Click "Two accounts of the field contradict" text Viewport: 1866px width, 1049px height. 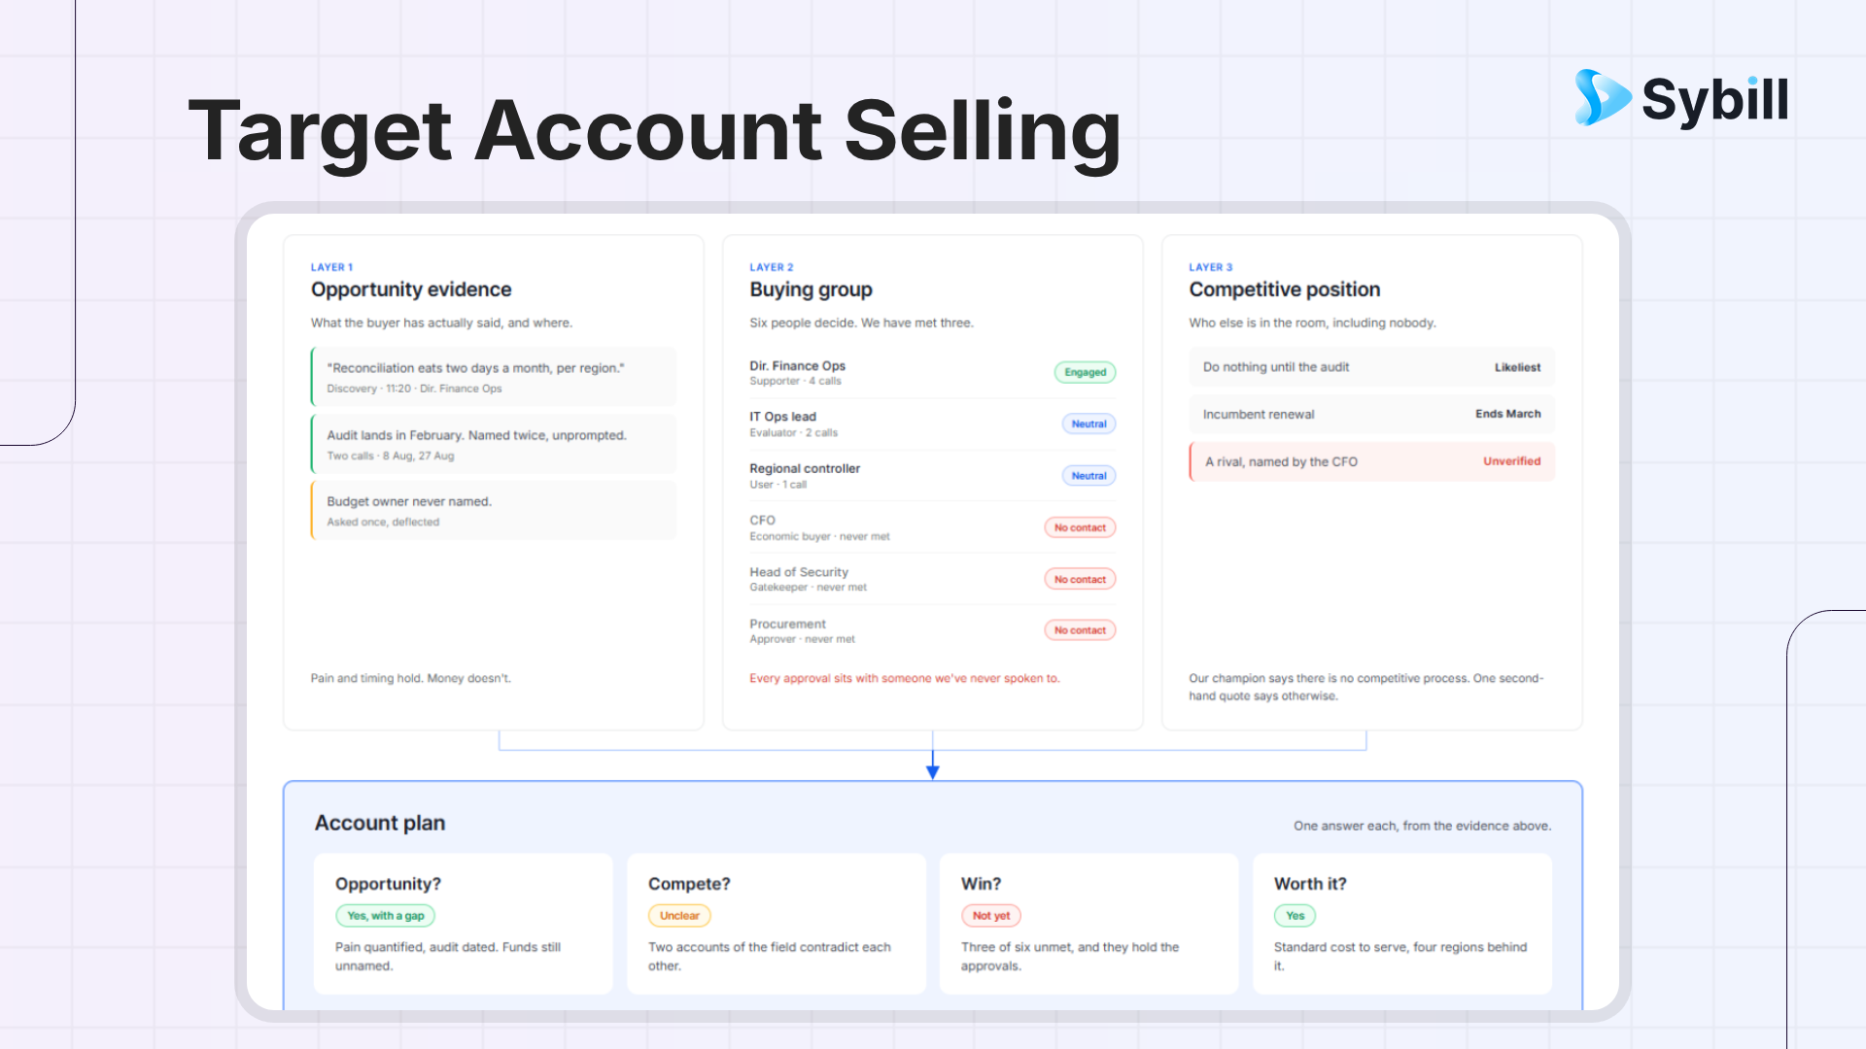click(769, 956)
